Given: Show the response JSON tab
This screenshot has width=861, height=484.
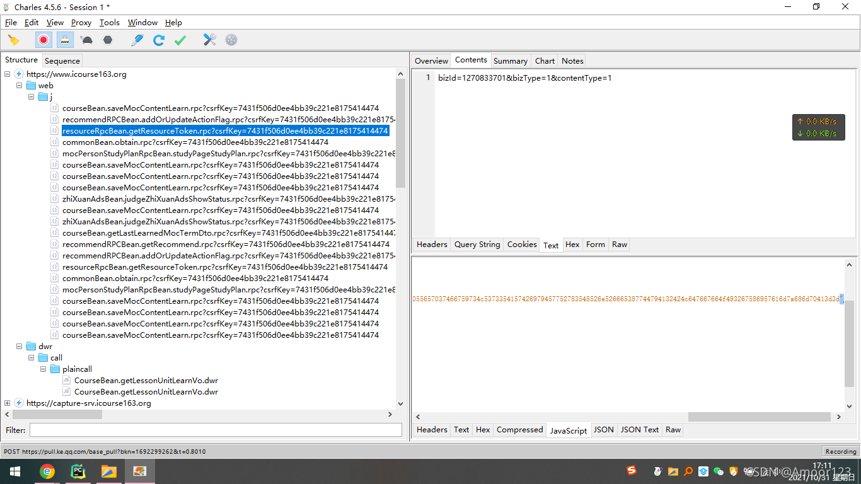Looking at the screenshot, I should 604,430.
